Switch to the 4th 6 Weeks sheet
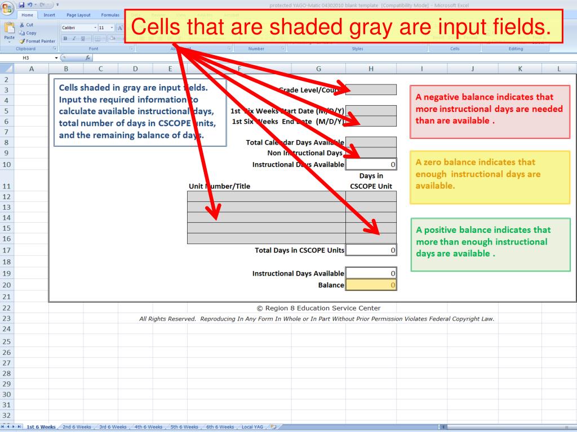The height and width of the screenshot is (432, 577). pyautogui.click(x=148, y=427)
